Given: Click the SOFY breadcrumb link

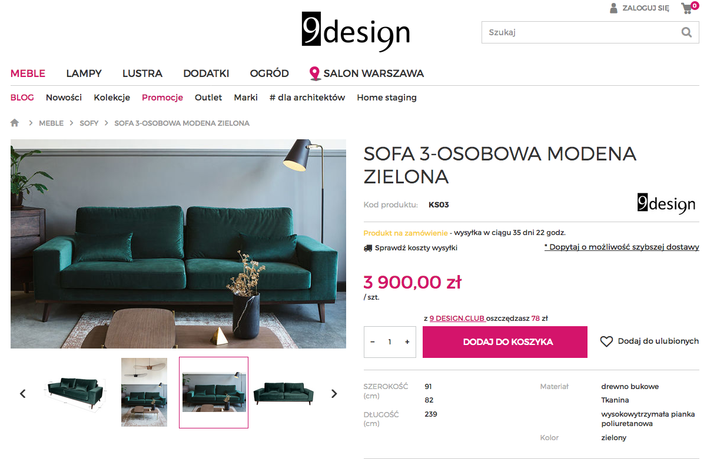Looking at the screenshot, I should point(89,123).
